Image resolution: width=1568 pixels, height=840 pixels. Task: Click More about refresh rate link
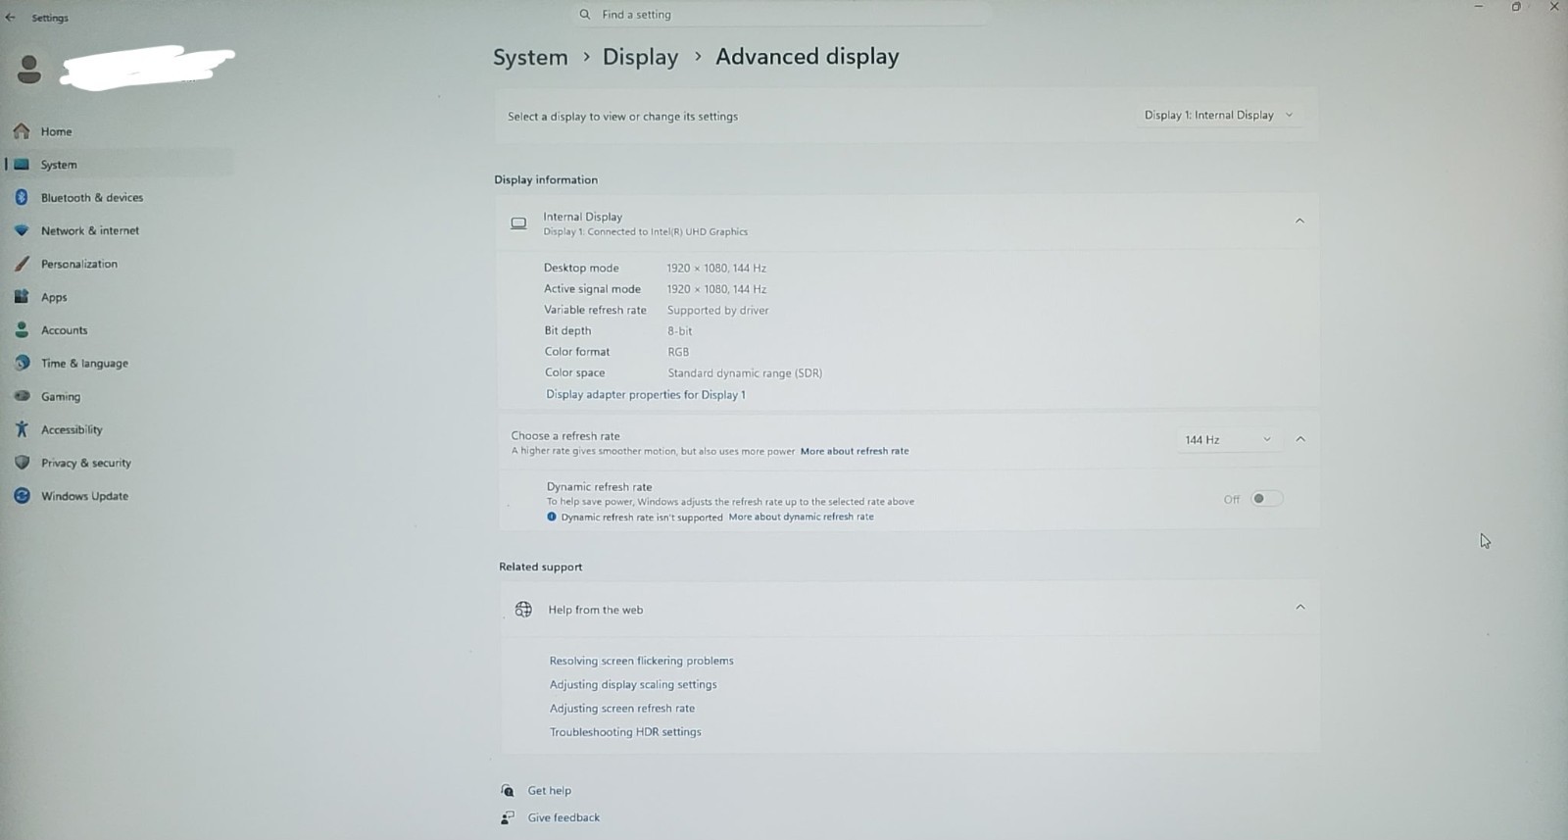pos(855,451)
